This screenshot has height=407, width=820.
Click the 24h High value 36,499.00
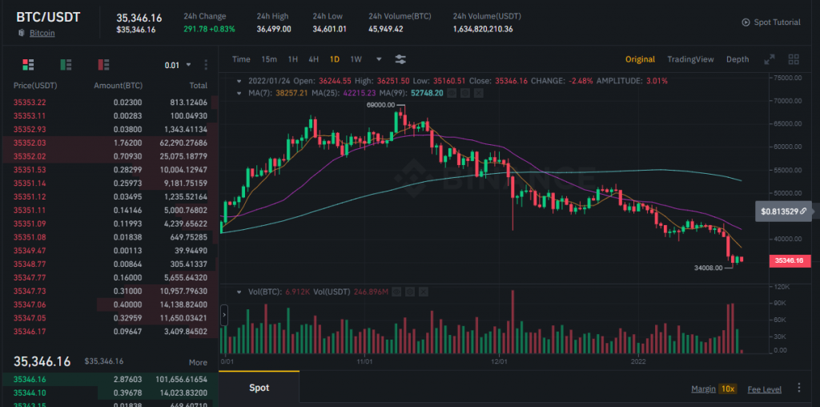274,30
